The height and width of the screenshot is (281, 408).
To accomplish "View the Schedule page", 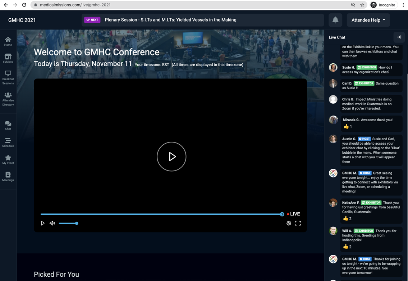I will tap(8, 142).
